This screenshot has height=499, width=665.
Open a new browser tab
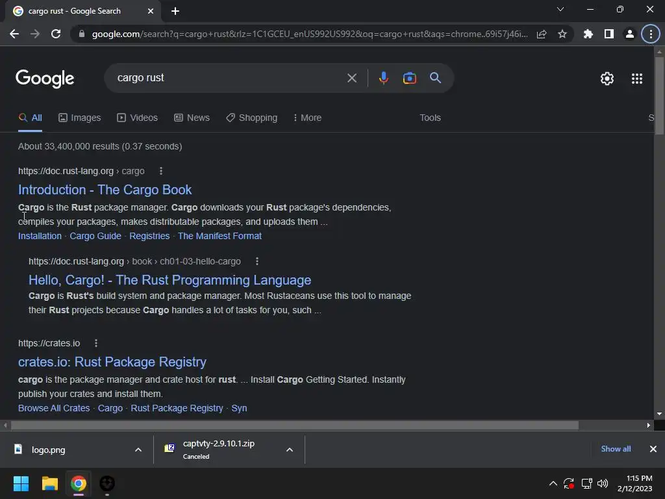(x=175, y=12)
